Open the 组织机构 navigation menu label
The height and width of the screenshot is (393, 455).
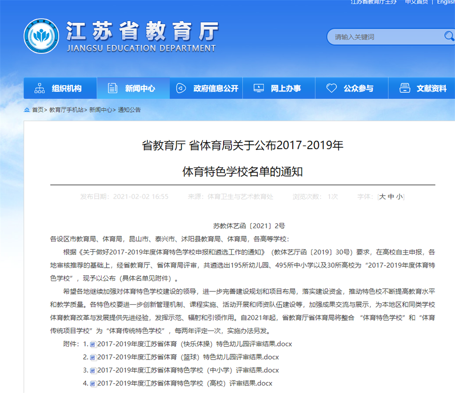pyautogui.click(x=67, y=88)
